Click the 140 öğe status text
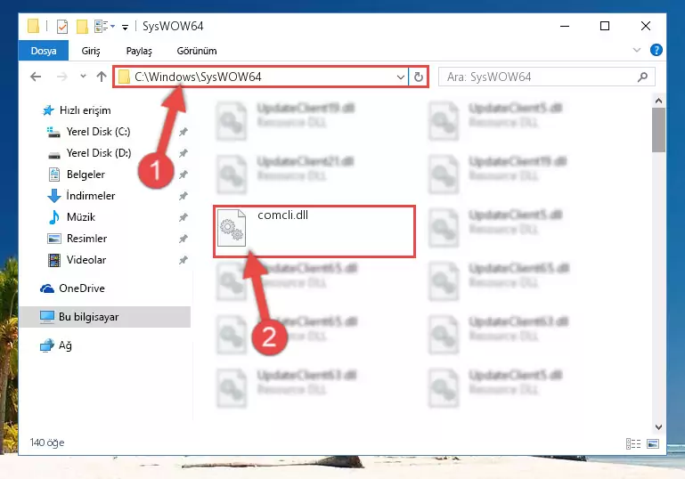The height and width of the screenshot is (479, 685). (x=46, y=442)
